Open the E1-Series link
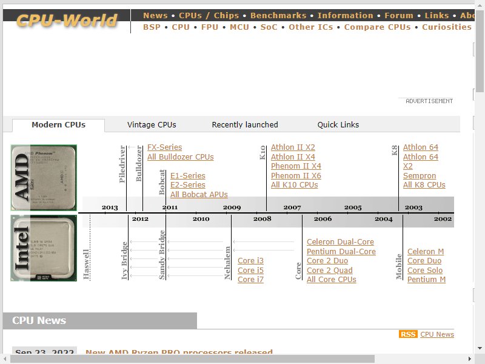Viewport: 485px width, 364px height. click(188, 176)
